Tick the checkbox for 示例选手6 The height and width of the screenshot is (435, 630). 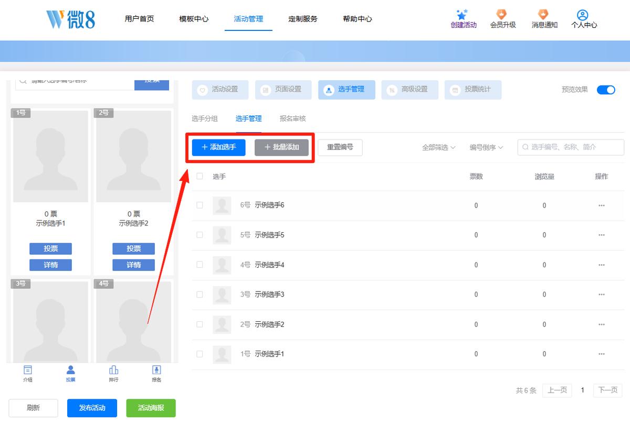click(199, 205)
